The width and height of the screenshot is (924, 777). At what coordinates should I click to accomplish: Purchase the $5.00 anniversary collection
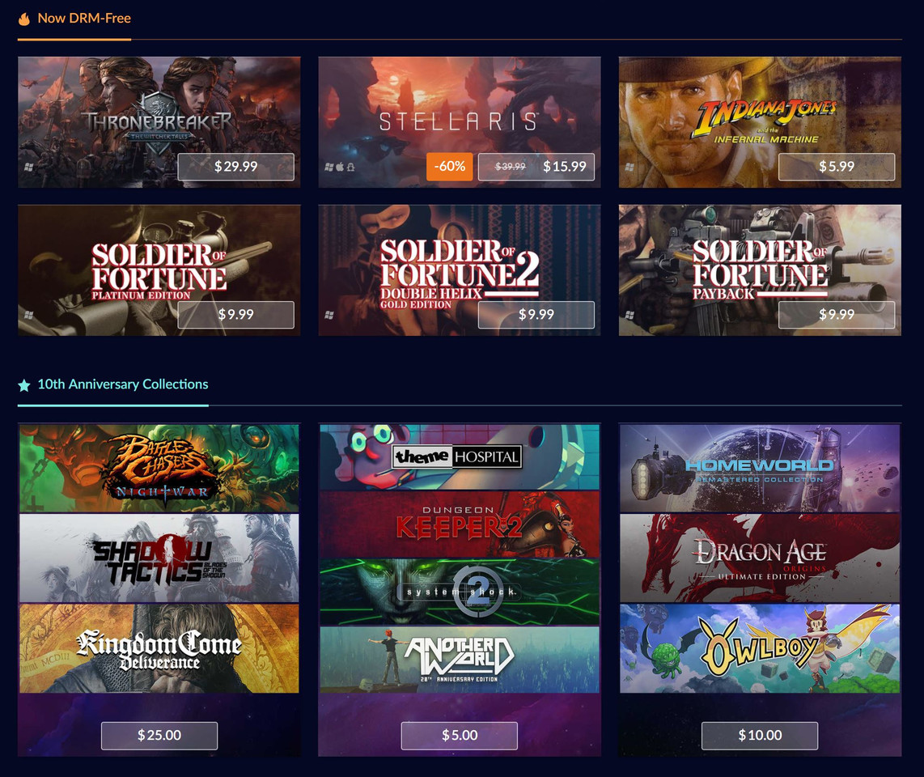click(x=460, y=736)
